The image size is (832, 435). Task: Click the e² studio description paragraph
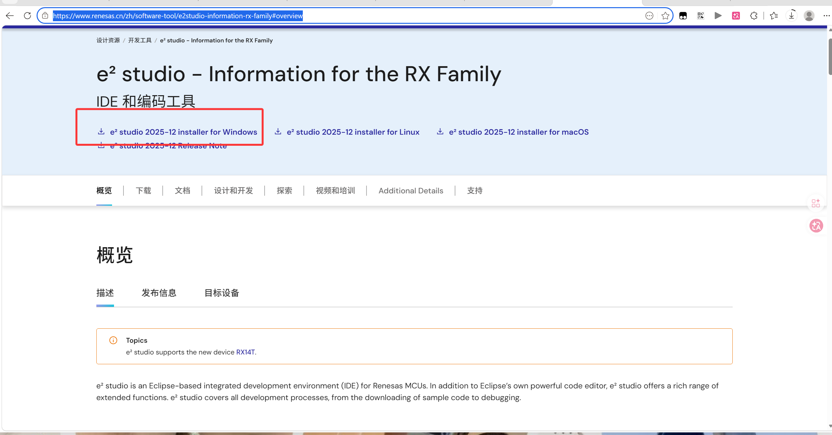click(407, 392)
